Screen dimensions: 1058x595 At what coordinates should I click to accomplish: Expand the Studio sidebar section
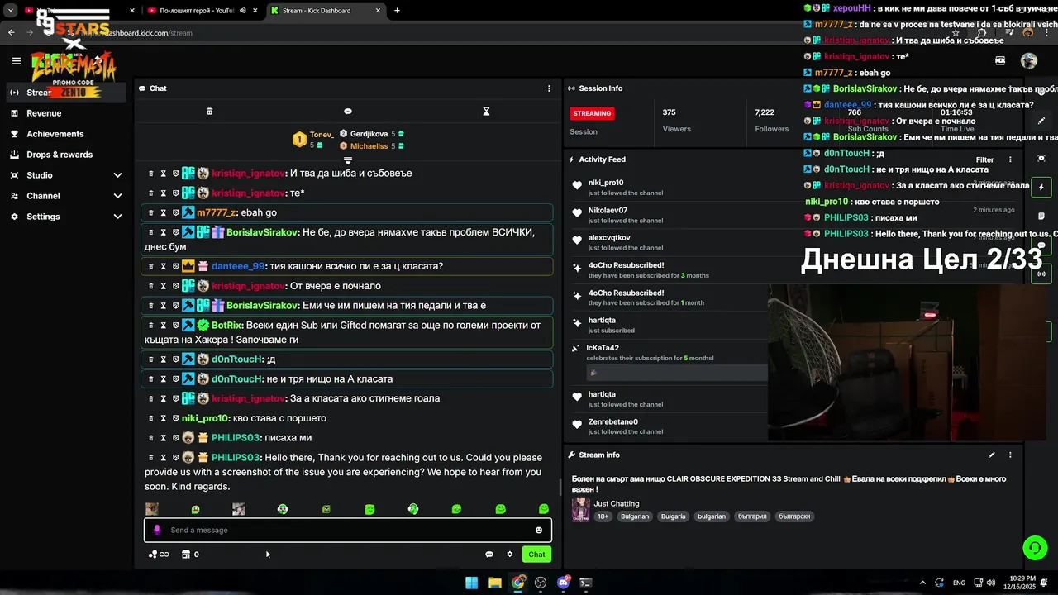pos(66,175)
